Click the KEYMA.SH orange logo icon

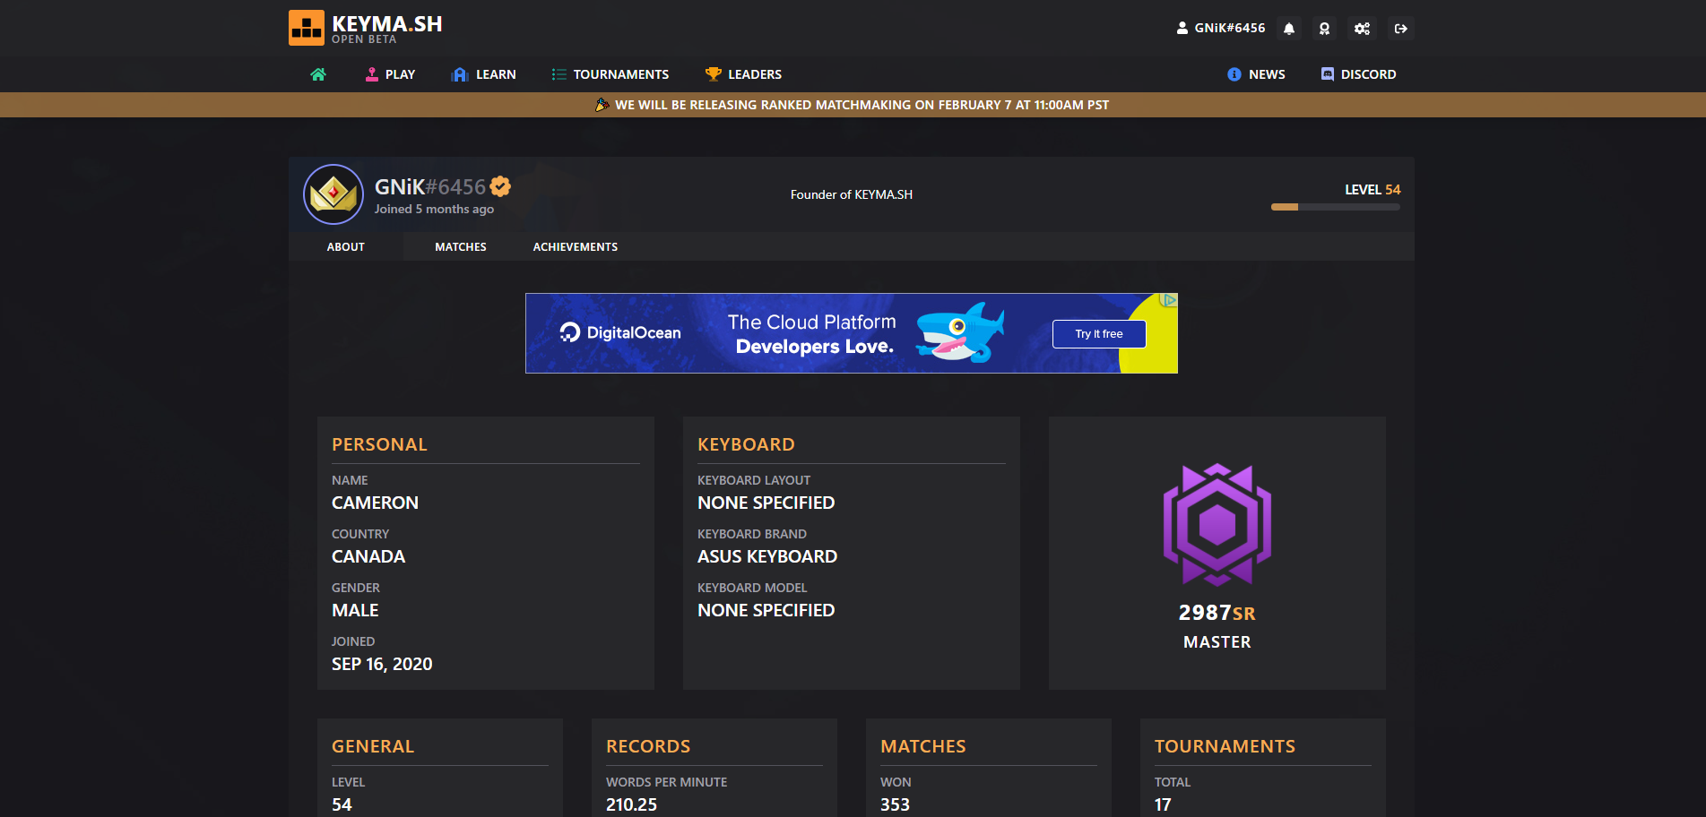click(306, 28)
